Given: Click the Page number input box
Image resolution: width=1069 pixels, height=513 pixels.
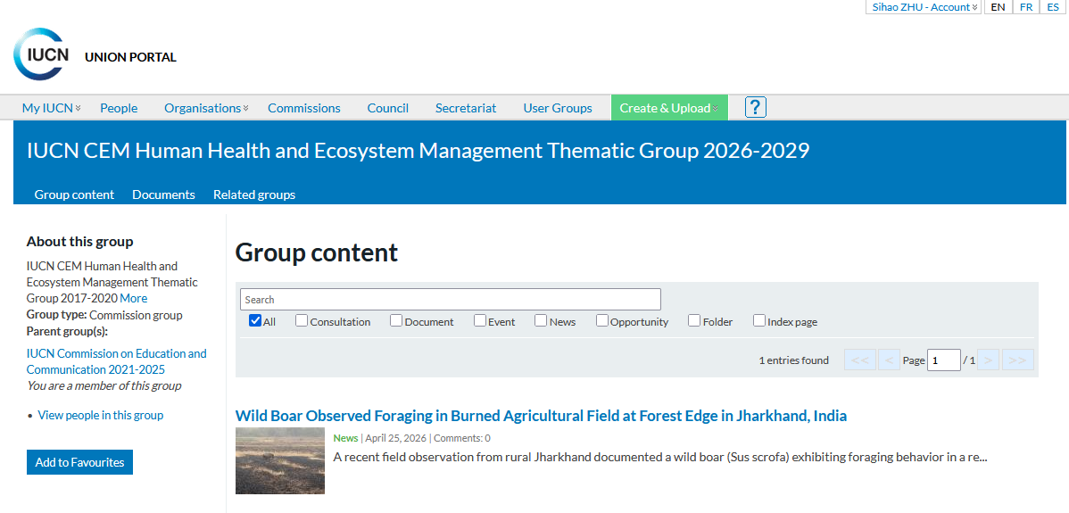Looking at the screenshot, I should pos(943,360).
